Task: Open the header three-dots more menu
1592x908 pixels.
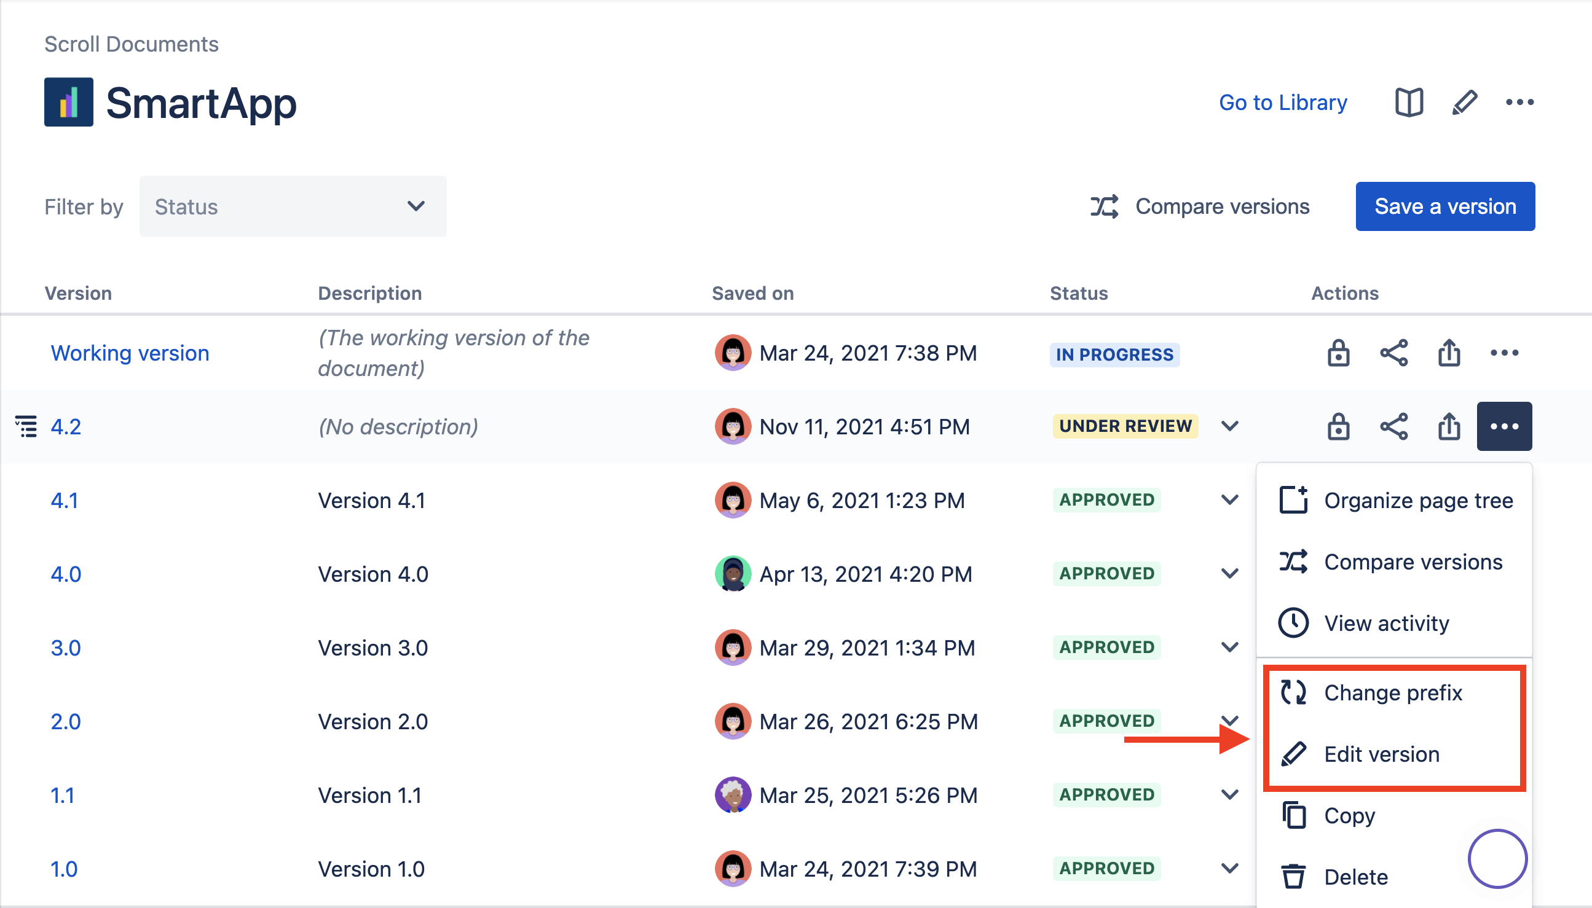Action: (x=1519, y=102)
